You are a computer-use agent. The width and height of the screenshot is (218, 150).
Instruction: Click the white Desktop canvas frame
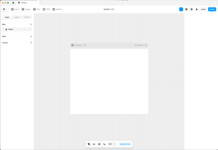coord(109,82)
